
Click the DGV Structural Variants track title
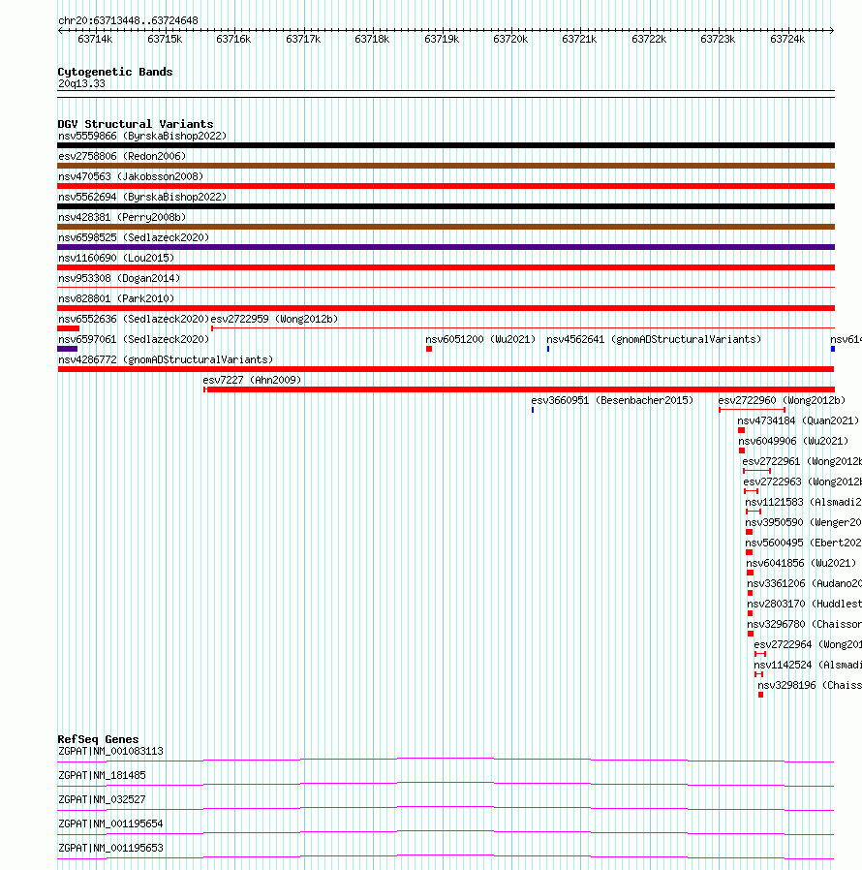pos(136,124)
